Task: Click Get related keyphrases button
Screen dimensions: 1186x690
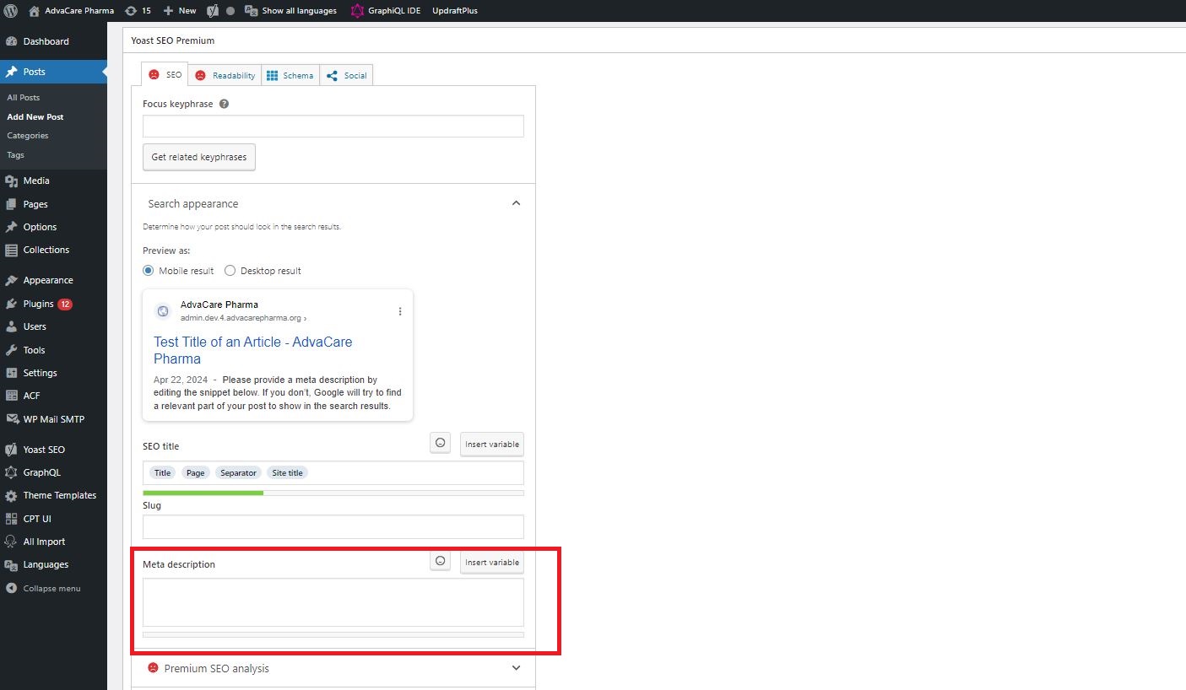Action: [x=199, y=157]
